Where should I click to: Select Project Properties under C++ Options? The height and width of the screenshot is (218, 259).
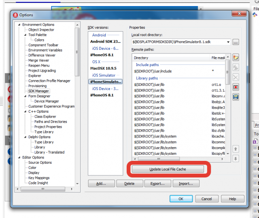click(x=48, y=127)
